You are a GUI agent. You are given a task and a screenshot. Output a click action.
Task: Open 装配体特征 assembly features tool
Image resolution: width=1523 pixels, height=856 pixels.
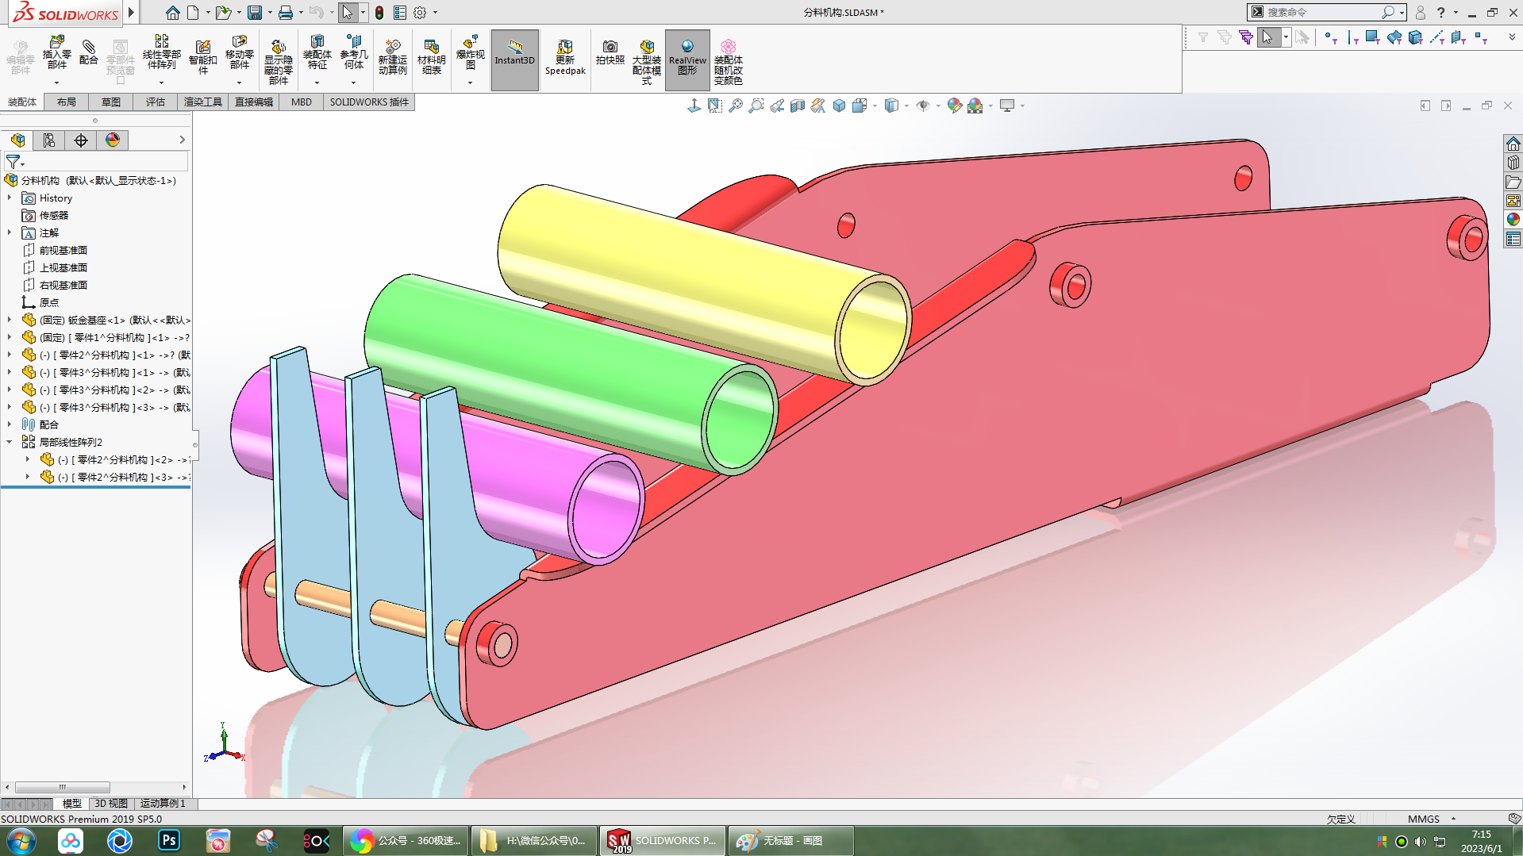(317, 53)
